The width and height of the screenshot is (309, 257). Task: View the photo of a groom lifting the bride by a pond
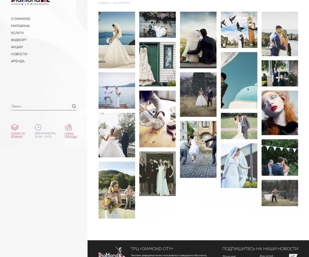280,193
